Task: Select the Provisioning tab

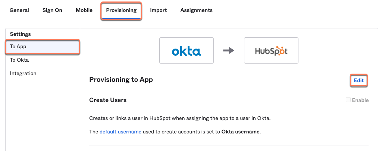Action: (x=121, y=10)
